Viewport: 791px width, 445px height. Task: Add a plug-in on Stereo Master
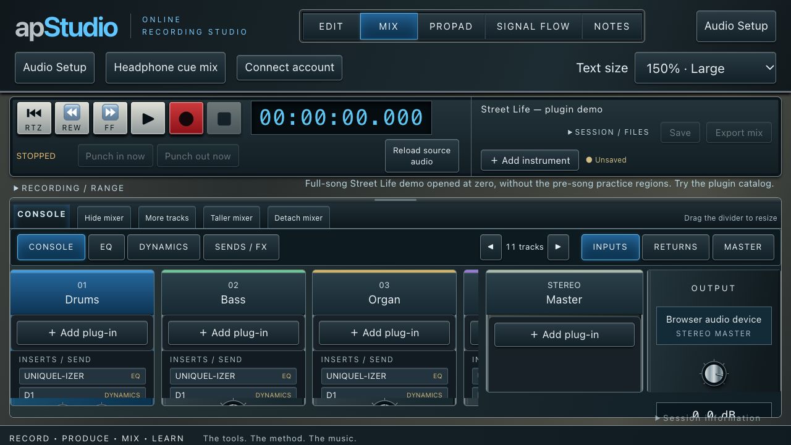click(564, 334)
